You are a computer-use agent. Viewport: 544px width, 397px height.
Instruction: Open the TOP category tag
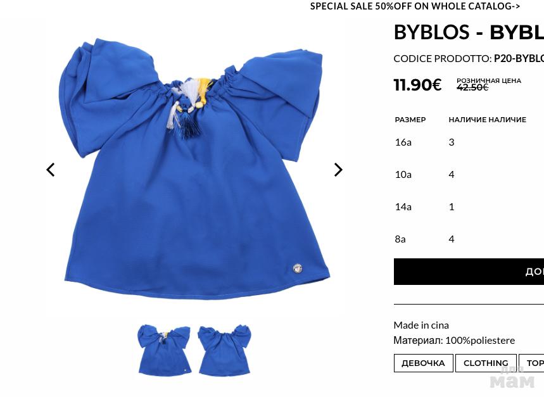point(531,363)
